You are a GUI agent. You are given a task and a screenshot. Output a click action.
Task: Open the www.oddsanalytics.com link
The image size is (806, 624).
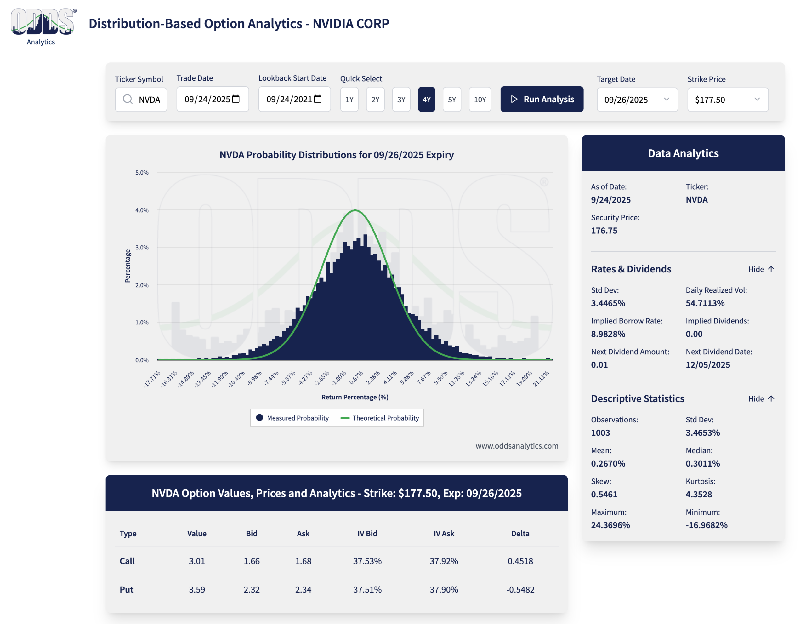click(516, 446)
